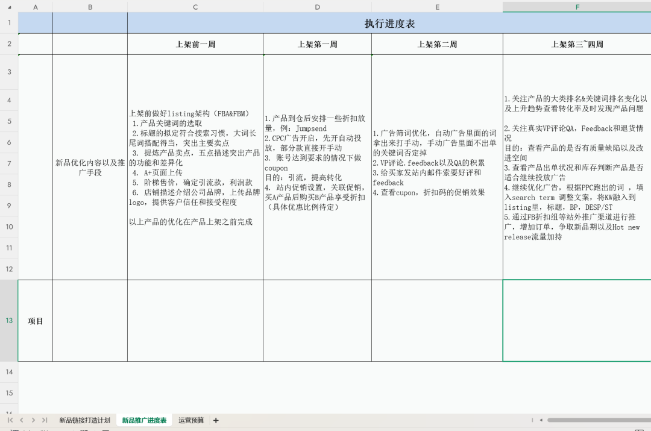The width and height of the screenshot is (651, 431).
Task: Click empty cell B13 beside 项目
Action: point(90,321)
